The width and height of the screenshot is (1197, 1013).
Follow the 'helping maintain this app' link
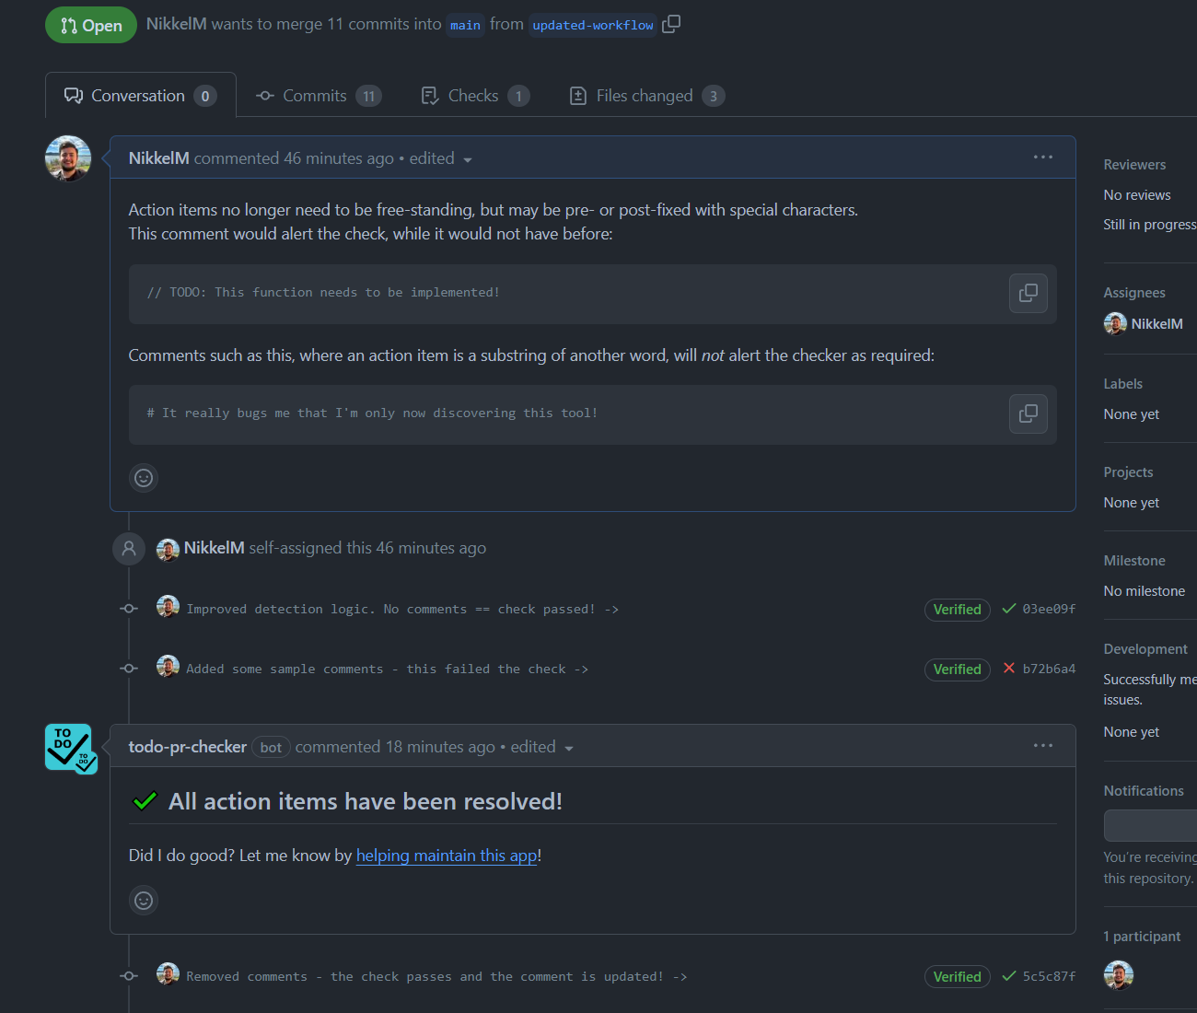446,856
